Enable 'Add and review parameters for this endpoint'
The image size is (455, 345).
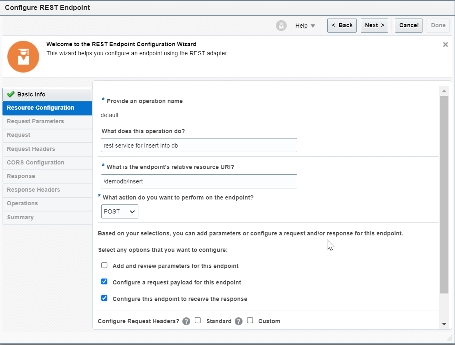pyautogui.click(x=104, y=265)
